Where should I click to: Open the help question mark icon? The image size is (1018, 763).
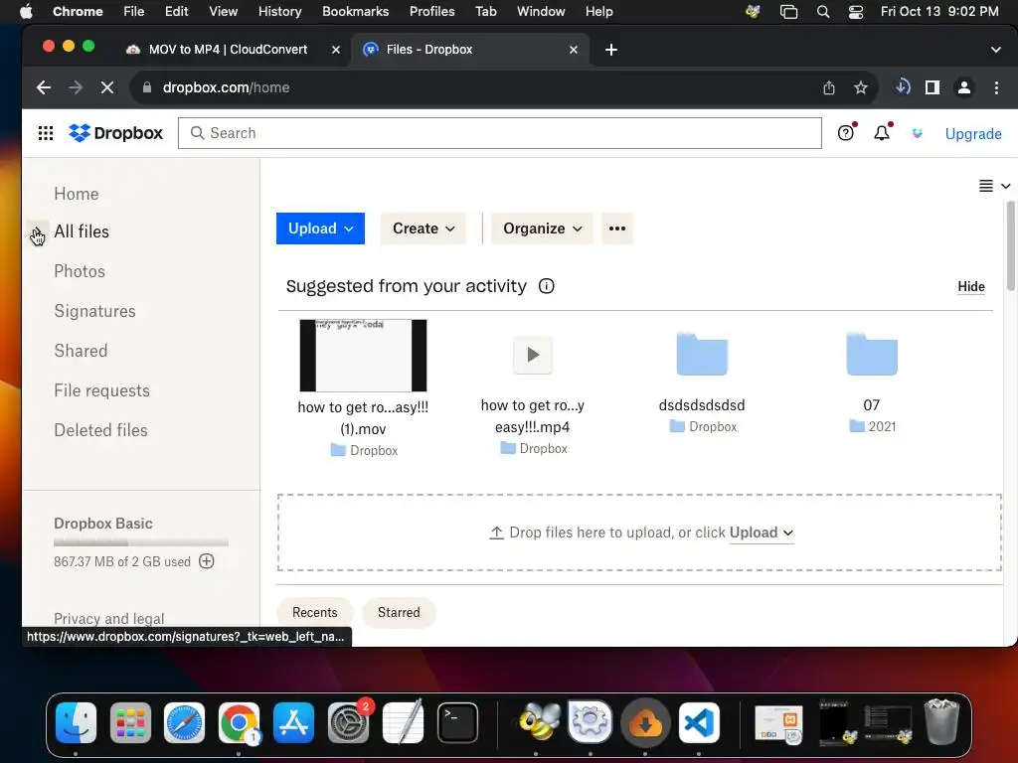[846, 133]
